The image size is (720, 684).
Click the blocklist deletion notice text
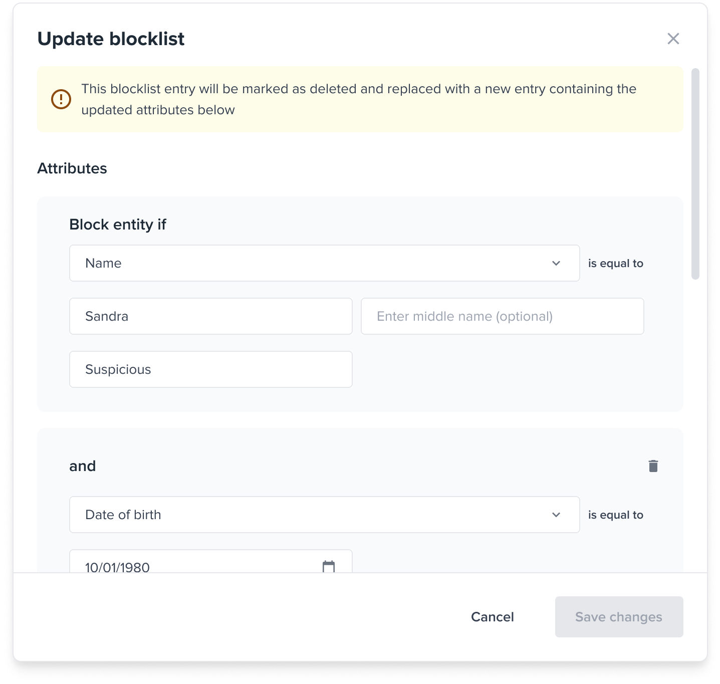tap(359, 99)
